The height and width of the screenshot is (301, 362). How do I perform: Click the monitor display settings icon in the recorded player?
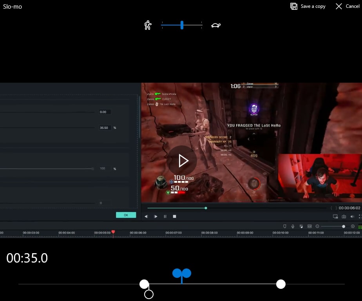(x=335, y=216)
